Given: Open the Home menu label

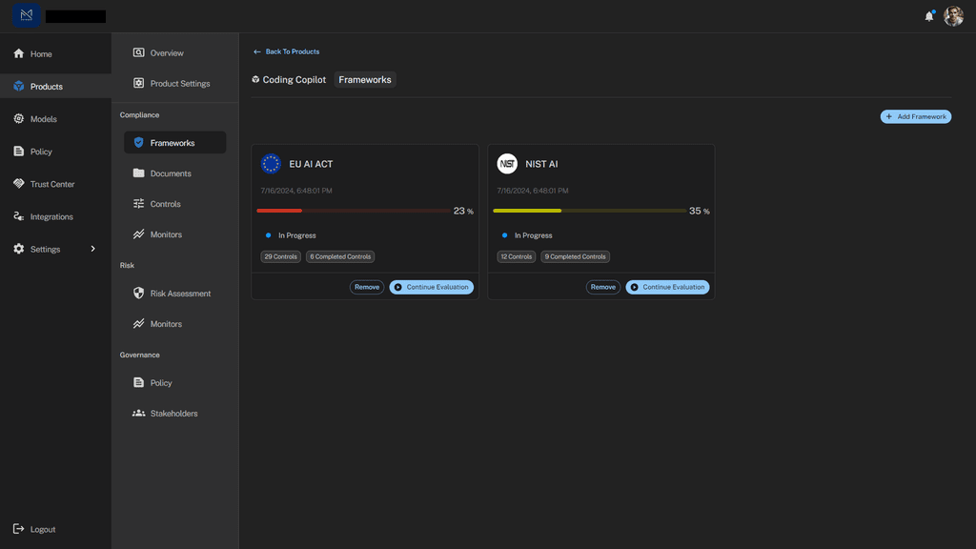Looking at the screenshot, I should (x=41, y=54).
